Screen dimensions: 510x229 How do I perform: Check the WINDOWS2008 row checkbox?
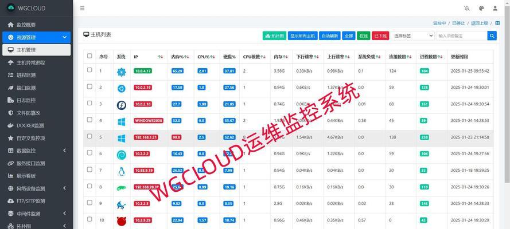click(x=89, y=119)
